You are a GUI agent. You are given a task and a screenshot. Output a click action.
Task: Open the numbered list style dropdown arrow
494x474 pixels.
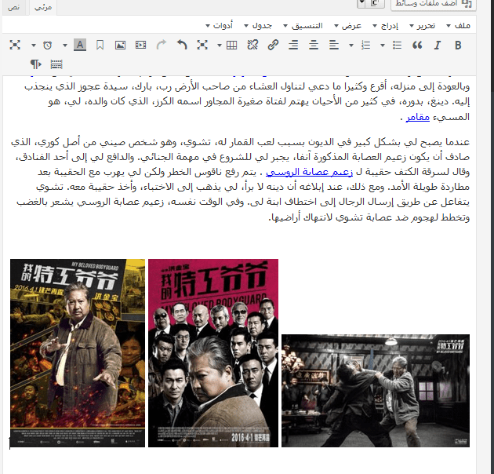[x=351, y=46]
